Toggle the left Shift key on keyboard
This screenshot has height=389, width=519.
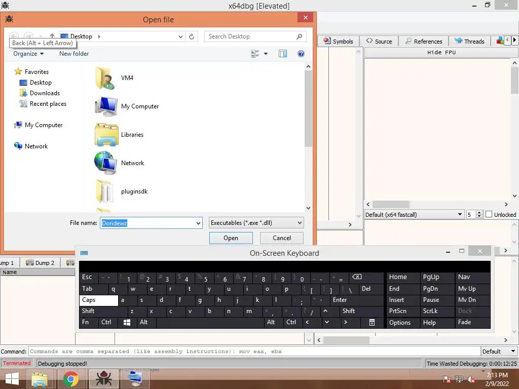coord(103,312)
